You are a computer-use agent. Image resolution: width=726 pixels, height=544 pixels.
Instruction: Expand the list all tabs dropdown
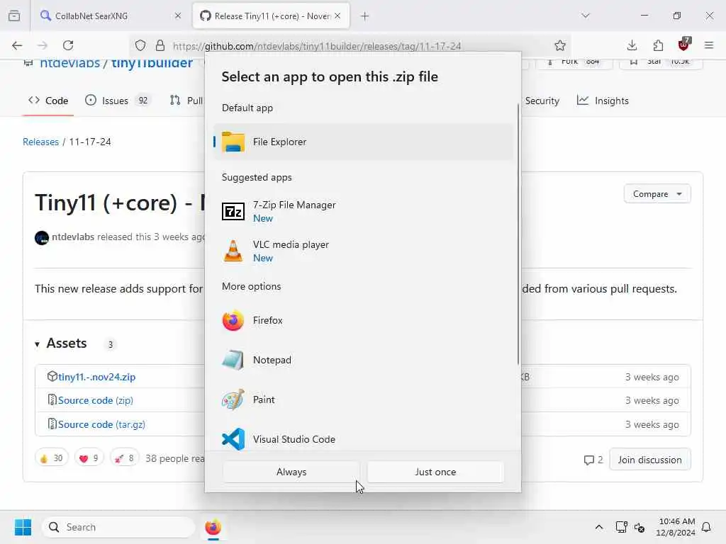tap(586, 16)
